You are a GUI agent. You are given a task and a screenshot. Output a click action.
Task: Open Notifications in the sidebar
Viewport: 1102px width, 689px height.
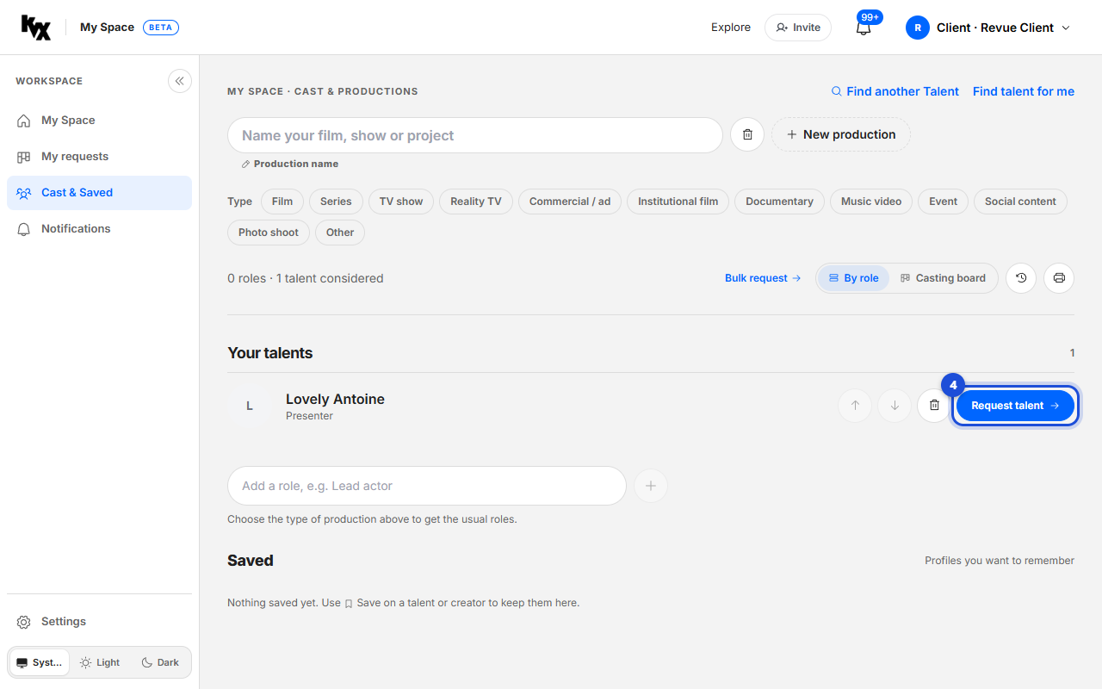coord(99,229)
